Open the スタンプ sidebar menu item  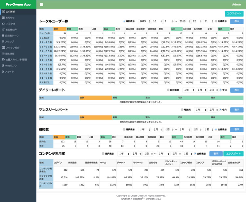(18, 41)
